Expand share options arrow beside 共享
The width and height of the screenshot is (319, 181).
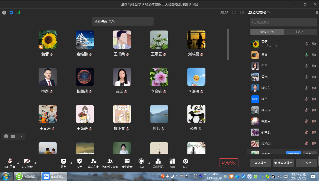[71, 163]
